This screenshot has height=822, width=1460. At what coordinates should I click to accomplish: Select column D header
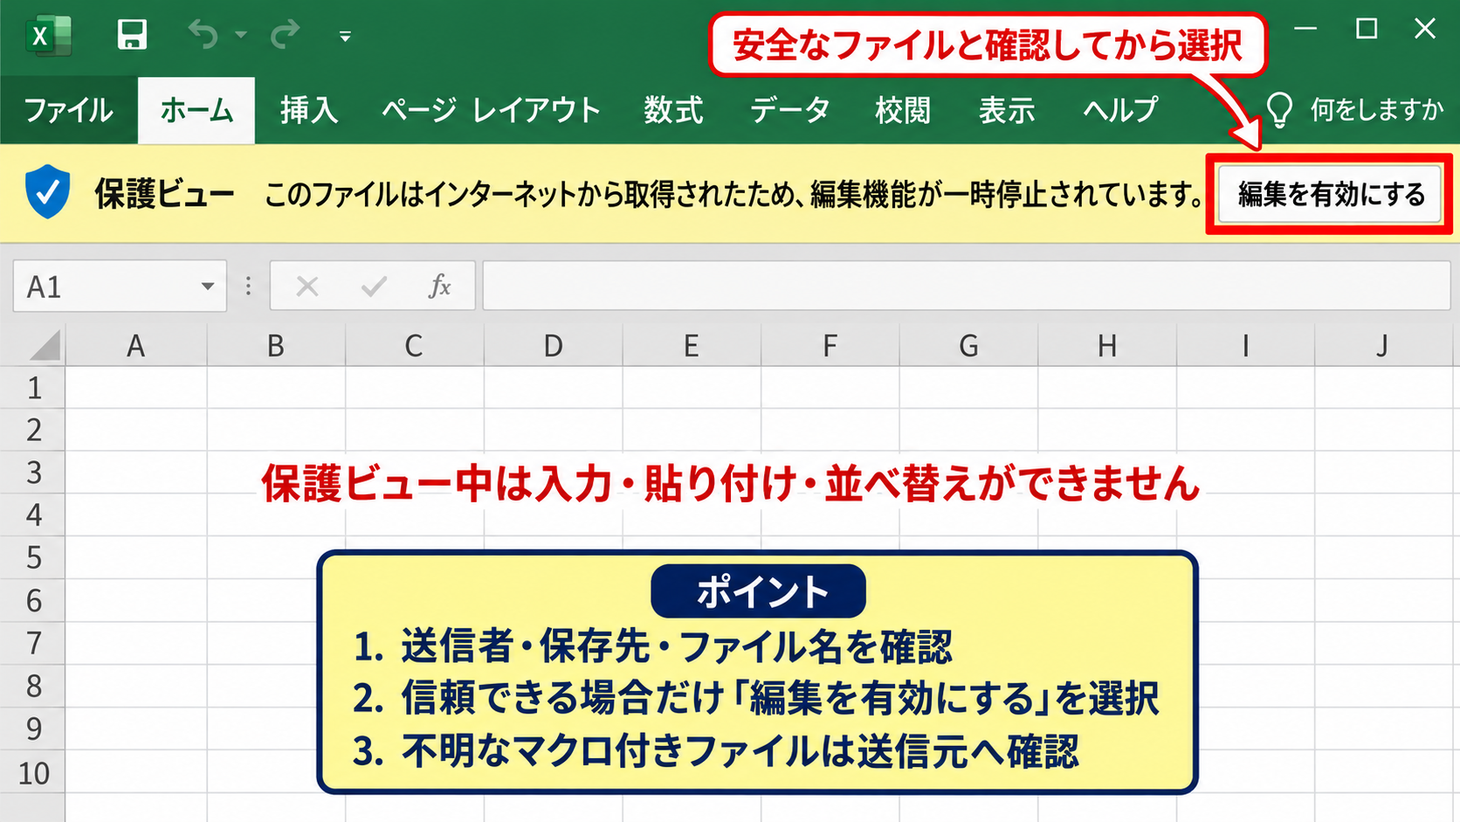[553, 346]
